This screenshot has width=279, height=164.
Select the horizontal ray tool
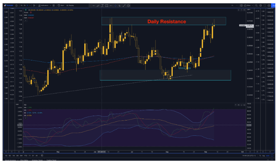[x=111, y=5]
